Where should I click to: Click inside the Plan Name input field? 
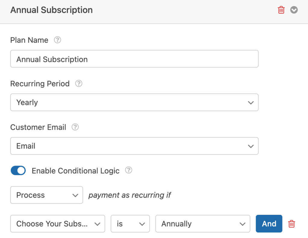pyautogui.click(x=134, y=59)
